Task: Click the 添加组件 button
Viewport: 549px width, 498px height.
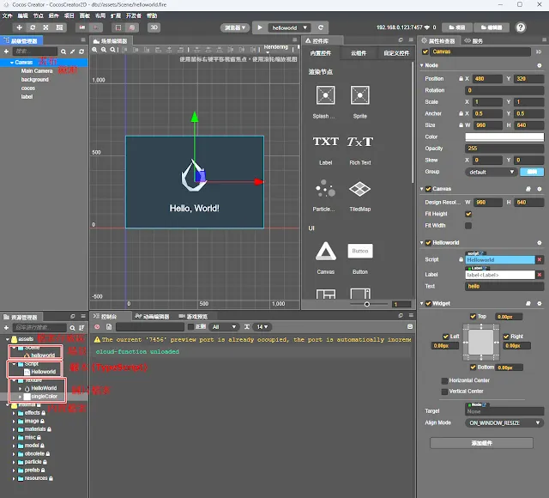Action: (x=484, y=442)
